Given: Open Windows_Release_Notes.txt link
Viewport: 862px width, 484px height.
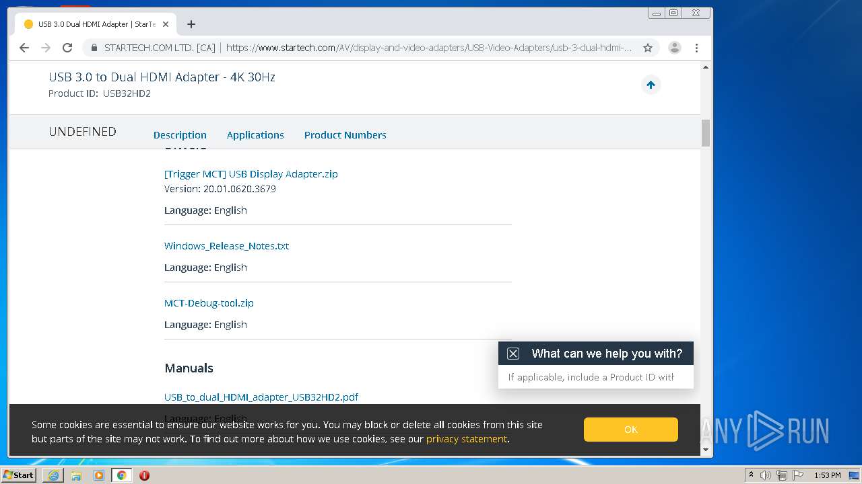Looking at the screenshot, I should click(x=226, y=246).
